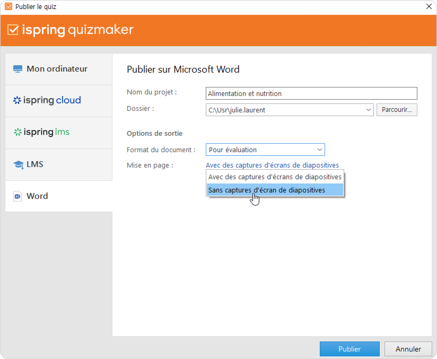
Task: Click the Parcourir... browse button
Action: click(x=397, y=110)
